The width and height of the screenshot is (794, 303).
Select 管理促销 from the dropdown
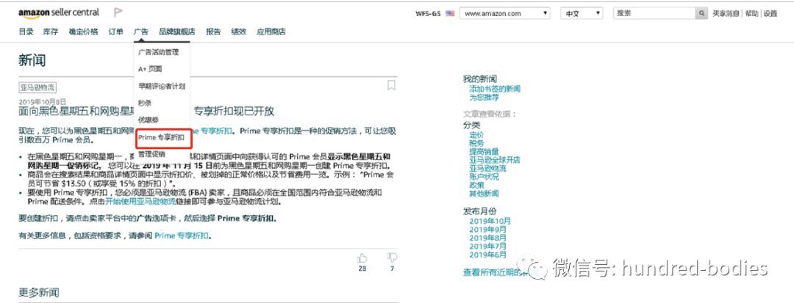click(151, 153)
